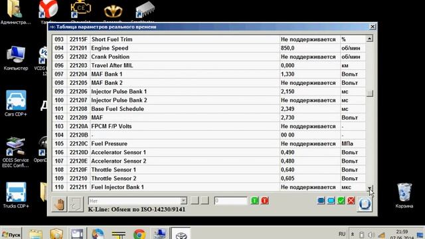Click the green T icon
425x239 pixels.
[x=254, y=200]
